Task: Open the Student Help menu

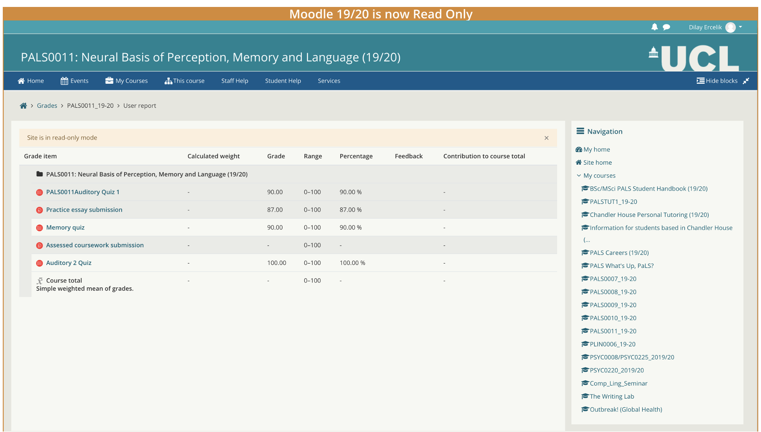Action: [283, 80]
